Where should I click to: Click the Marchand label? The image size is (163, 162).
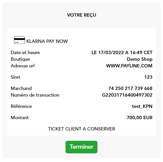[x=21, y=88]
